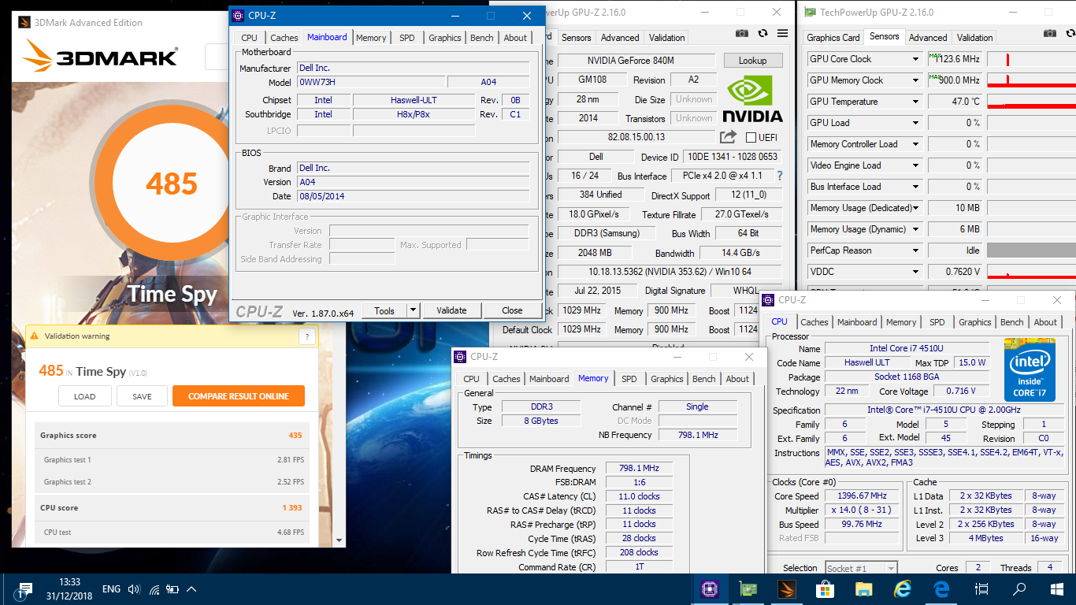The width and height of the screenshot is (1076, 605).
Task: Expand the GPU Temperature sensor dropdown
Action: [x=915, y=102]
